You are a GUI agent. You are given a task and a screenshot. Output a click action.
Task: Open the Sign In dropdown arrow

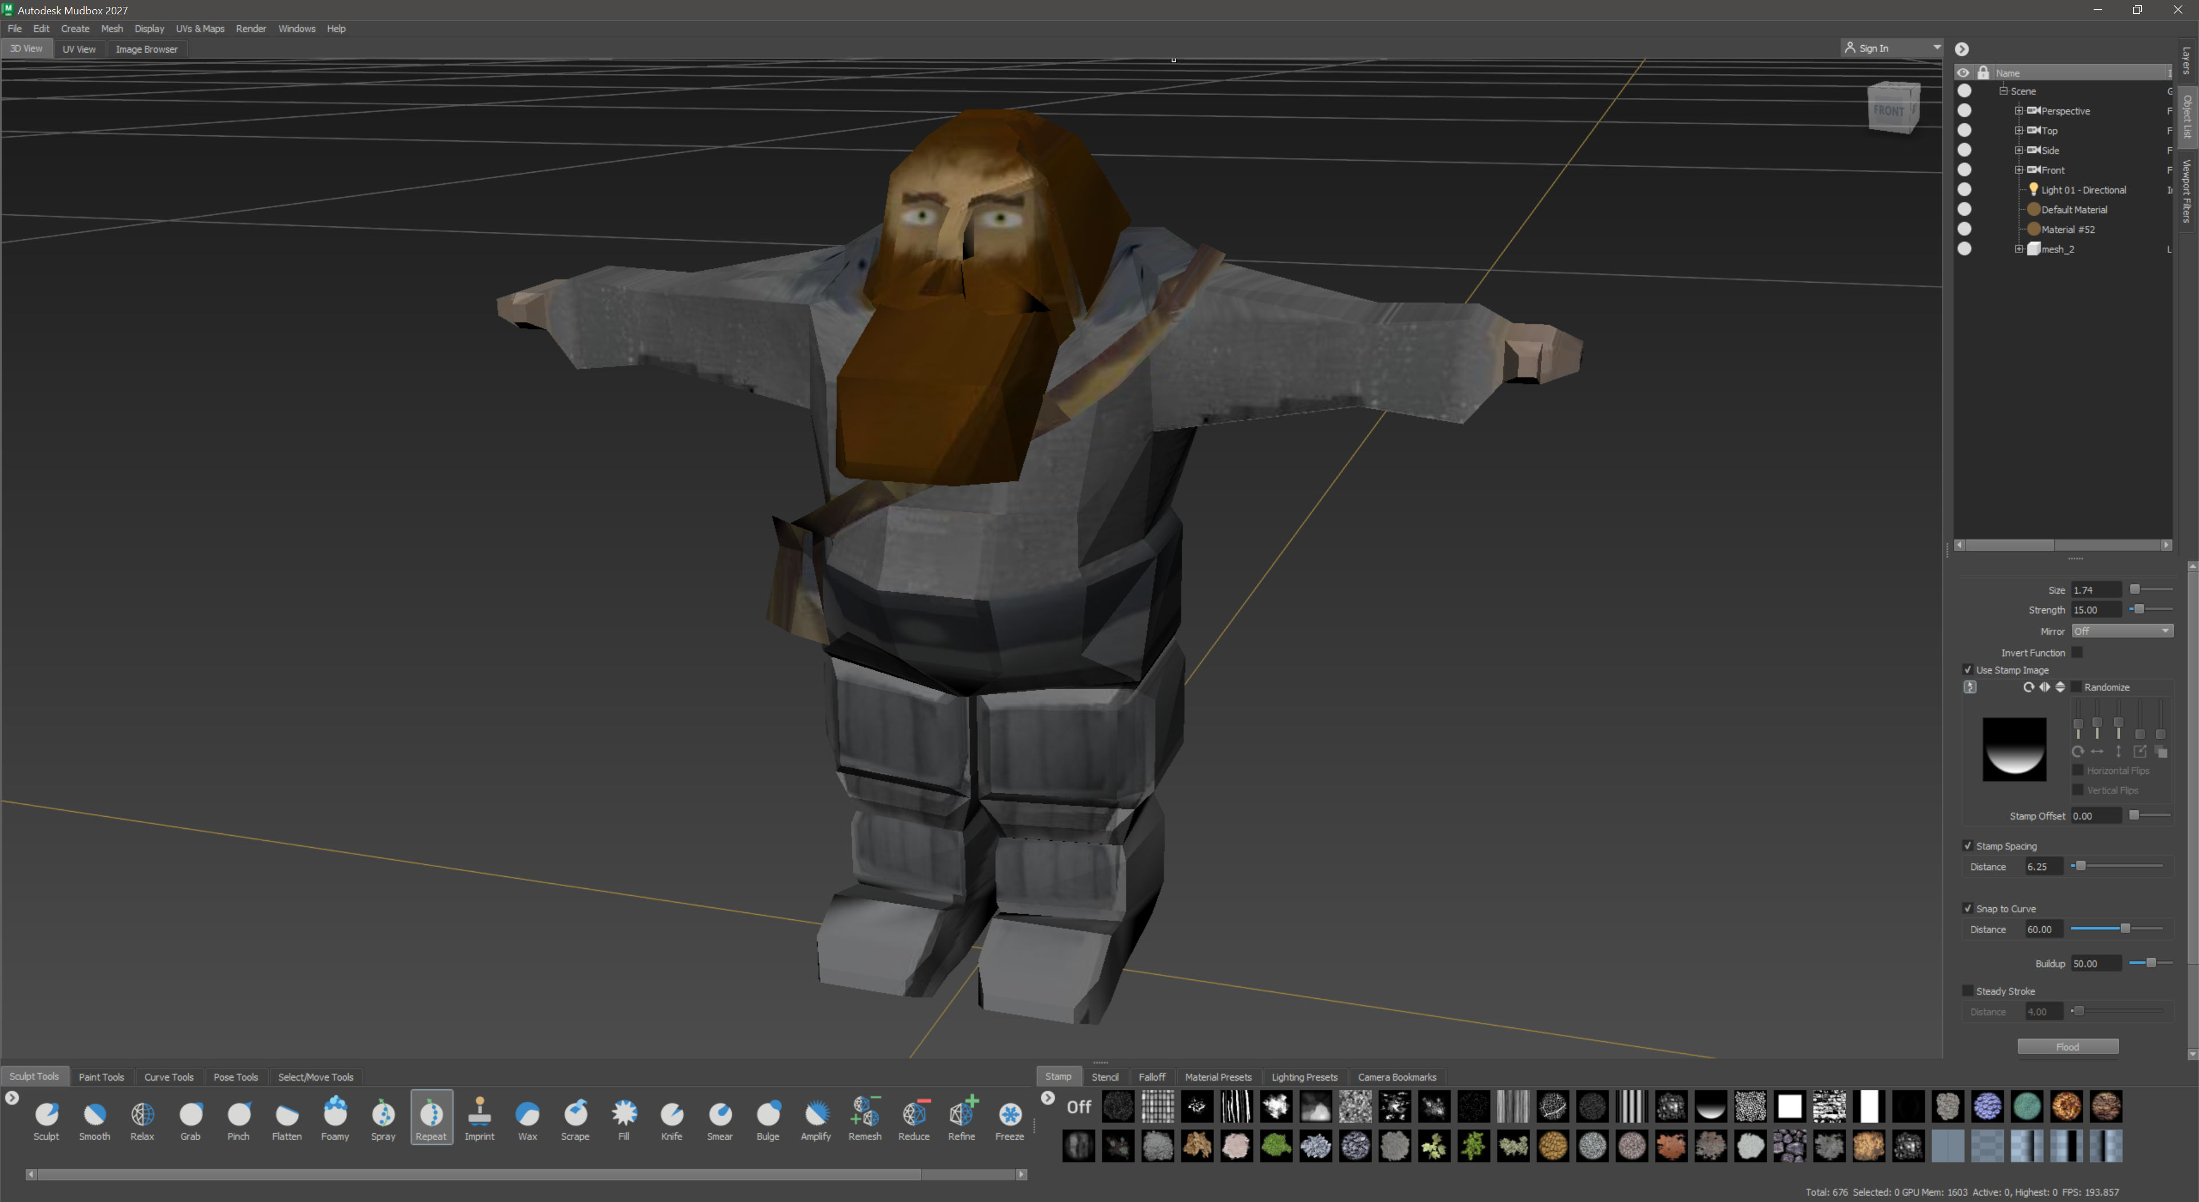[1936, 48]
